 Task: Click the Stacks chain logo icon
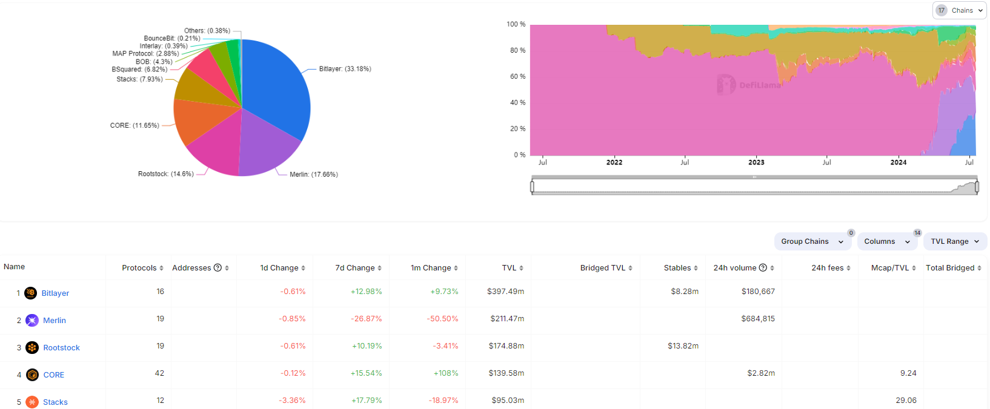(x=32, y=402)
